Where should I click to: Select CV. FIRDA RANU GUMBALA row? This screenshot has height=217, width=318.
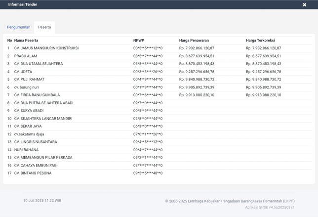(x=37, y=95)
